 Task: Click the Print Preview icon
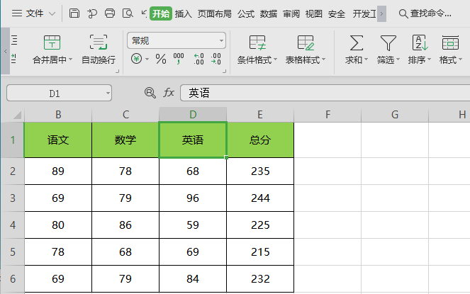click(x=127, y=13)
